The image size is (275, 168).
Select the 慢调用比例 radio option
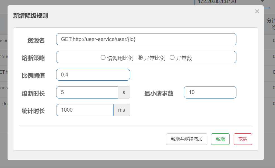(x=103, y=58)
